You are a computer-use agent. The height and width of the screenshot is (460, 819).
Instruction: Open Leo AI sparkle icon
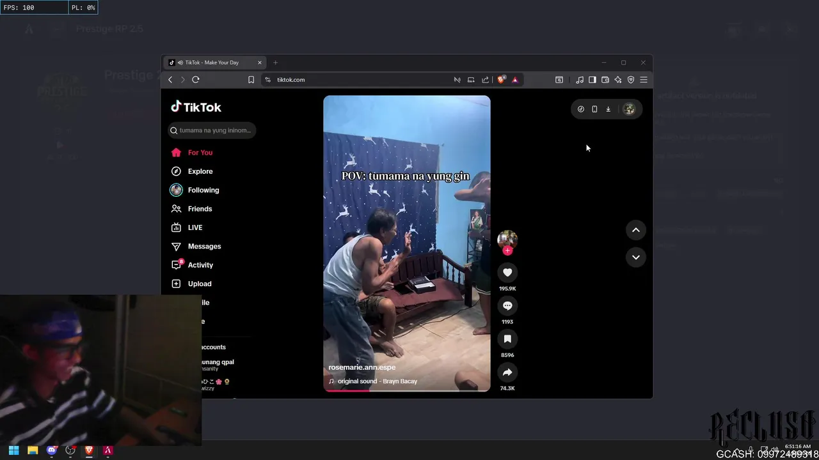point(618,80)
